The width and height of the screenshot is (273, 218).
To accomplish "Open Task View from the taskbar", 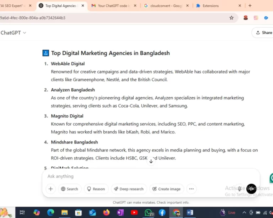I will click(22, 212).
